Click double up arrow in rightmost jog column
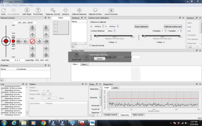This screenshot has width=202, height=126. coord(46,28)
